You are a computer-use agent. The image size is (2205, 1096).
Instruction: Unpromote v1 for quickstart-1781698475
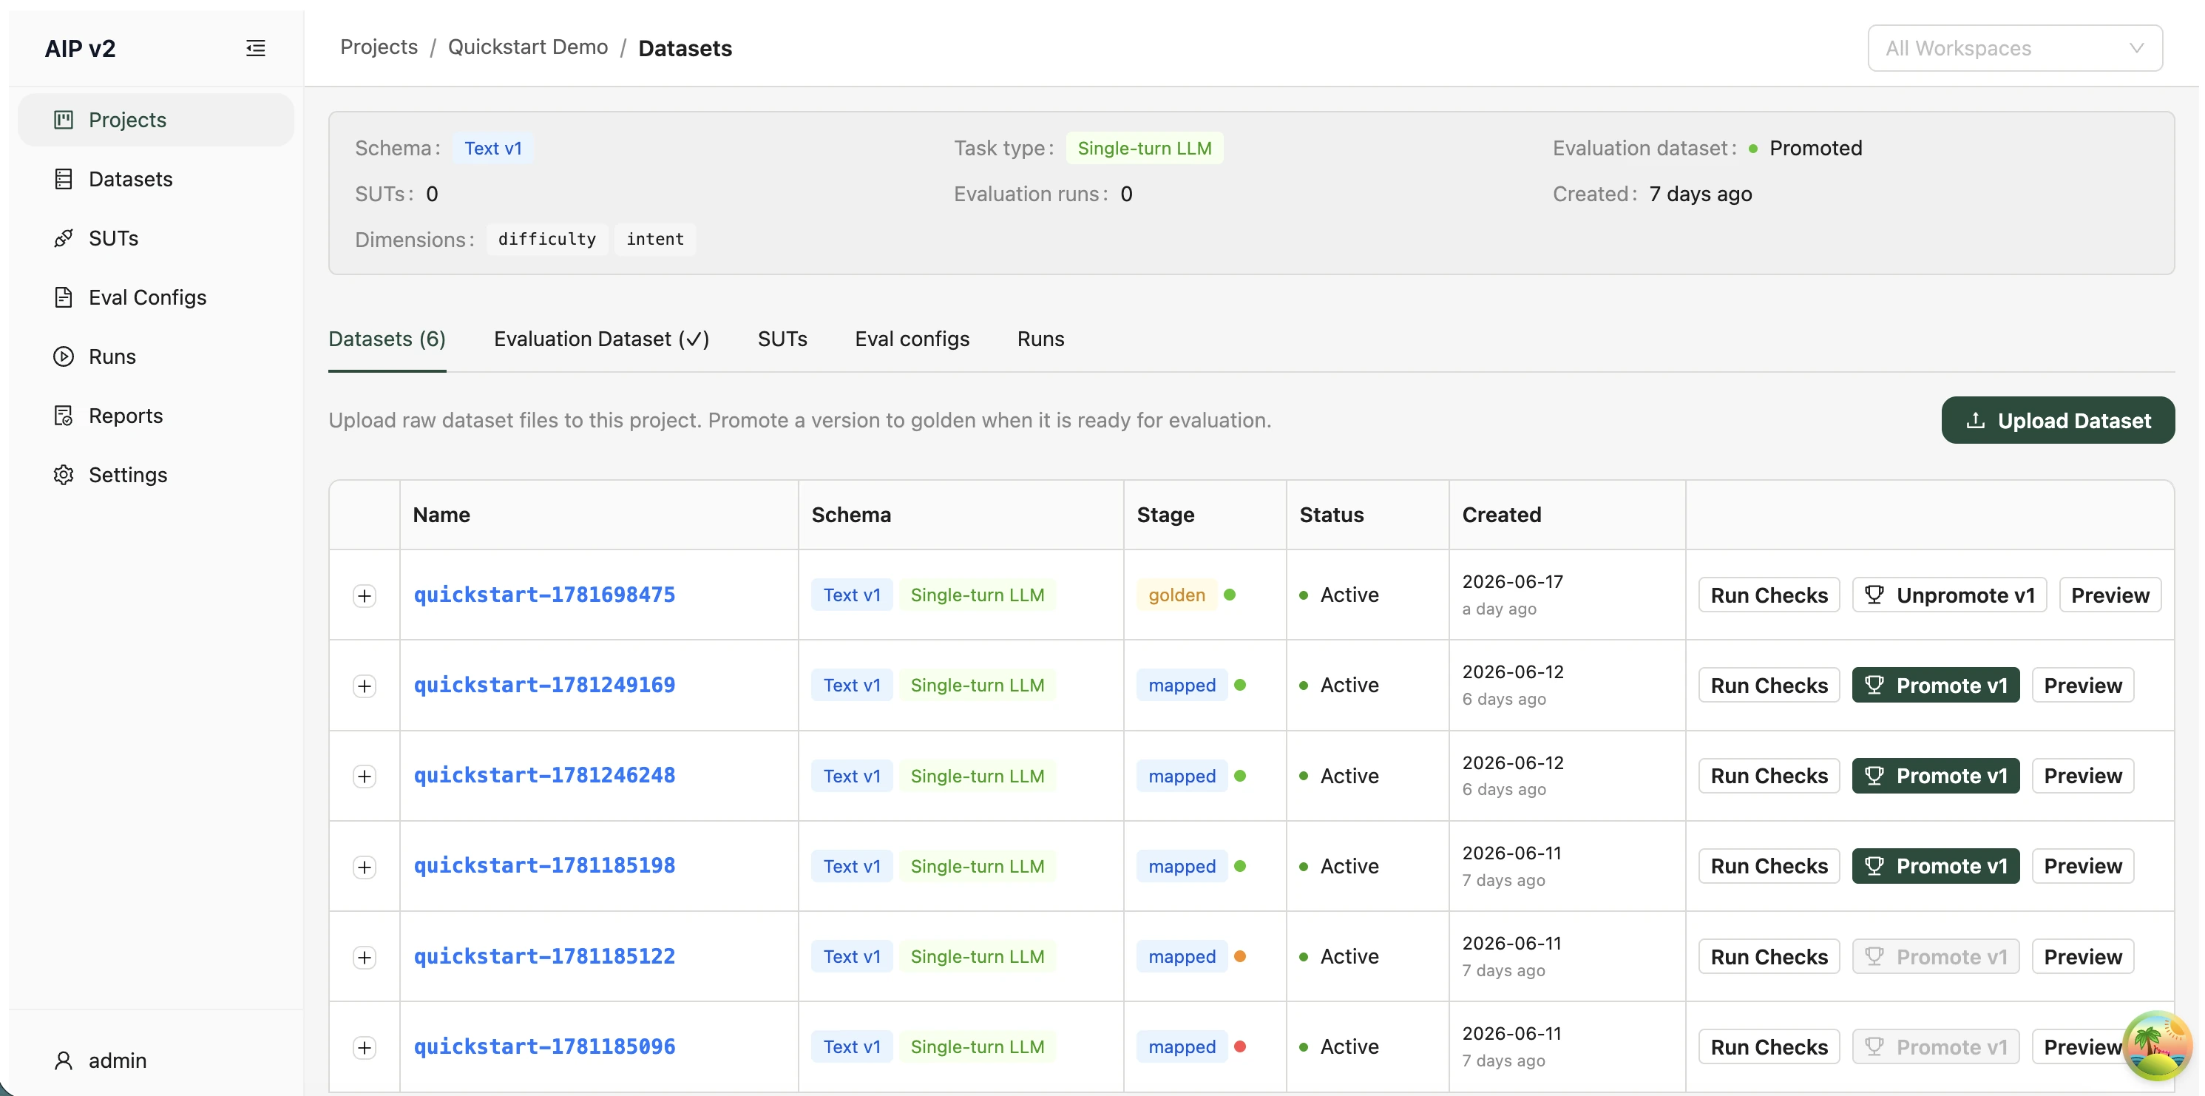pyautogui.click(x=1949, y=595)
